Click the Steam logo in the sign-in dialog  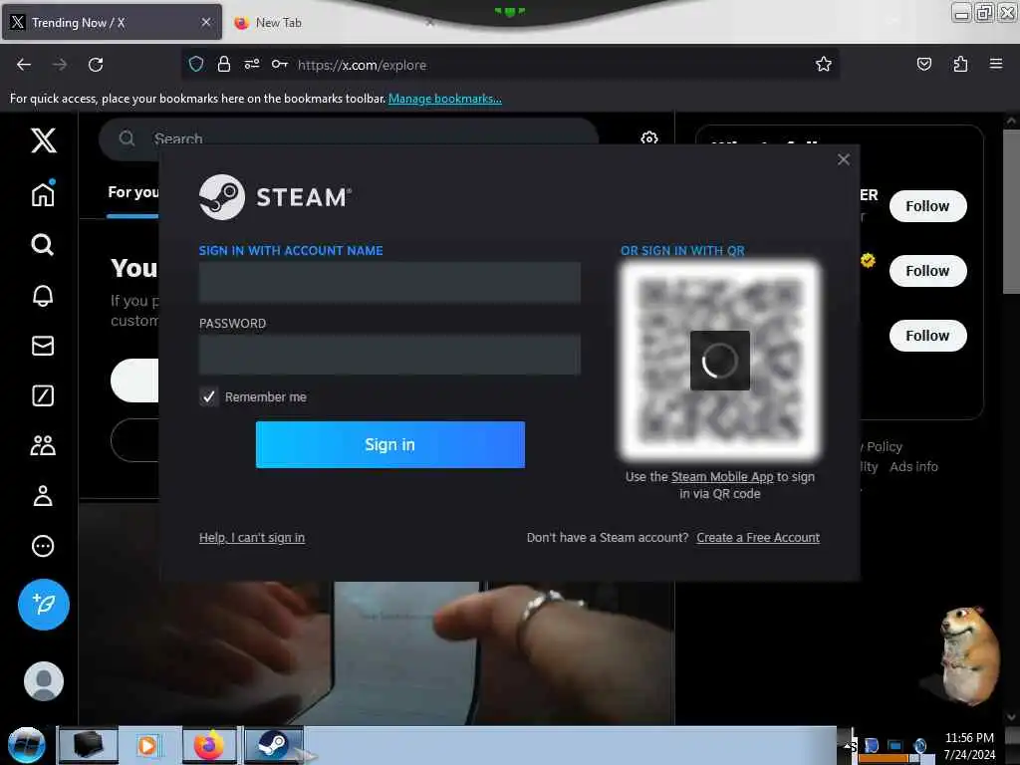pos(275,197)
